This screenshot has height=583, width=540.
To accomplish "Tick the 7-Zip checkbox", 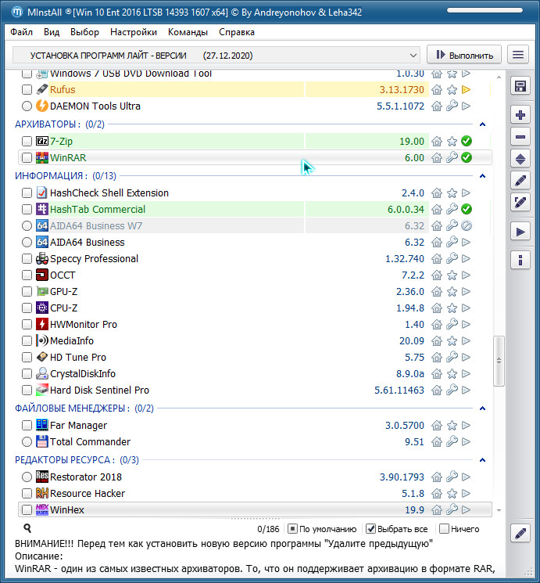I will (27, 142).
